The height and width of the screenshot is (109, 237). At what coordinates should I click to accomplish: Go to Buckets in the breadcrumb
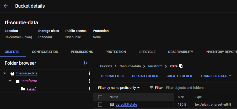point(106,66)
